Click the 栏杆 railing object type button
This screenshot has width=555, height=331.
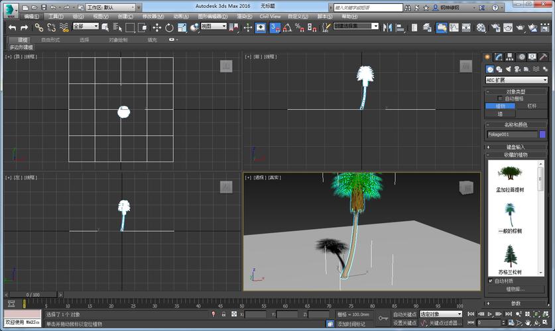click(x=532, y=106)
